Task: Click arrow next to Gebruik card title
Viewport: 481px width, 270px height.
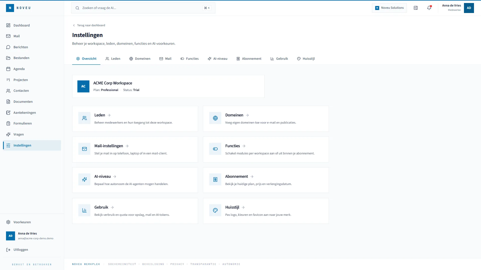Action: pyautogui.click(x=112, y=207)
